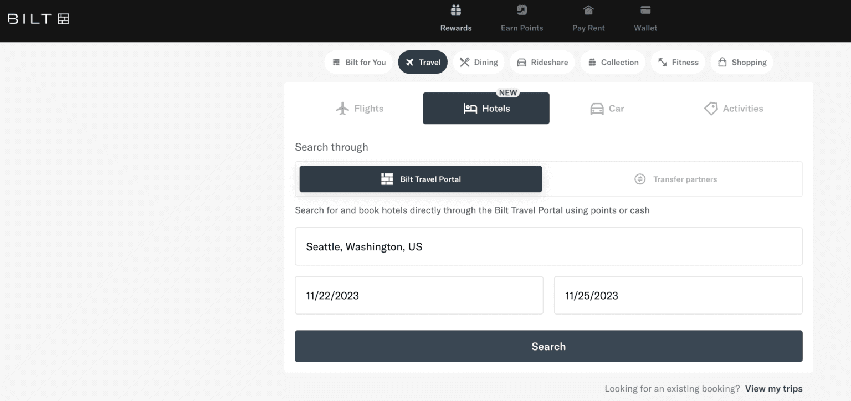Image resolution: width=851 pixels, height=401 pixels.
Task: Click the BILT logo
Action: 37,18
